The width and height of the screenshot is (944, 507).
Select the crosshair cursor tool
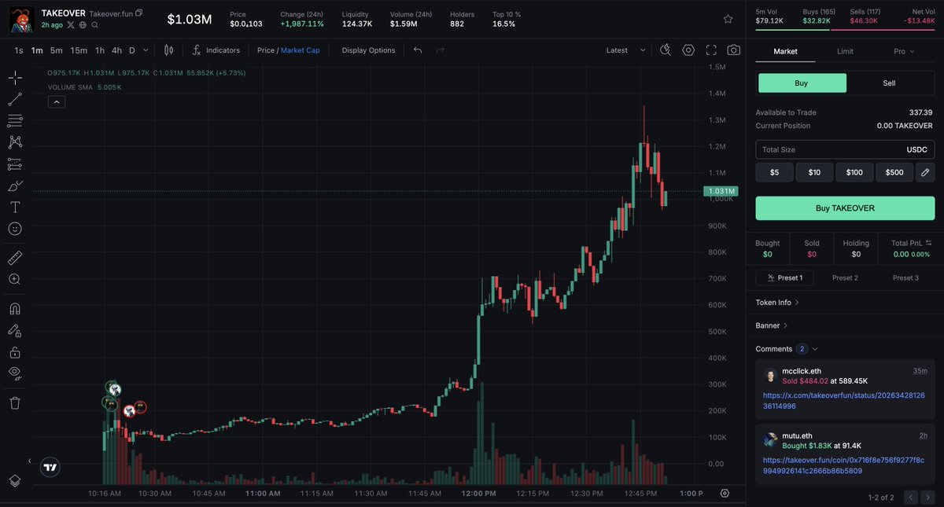coord(15,78)
